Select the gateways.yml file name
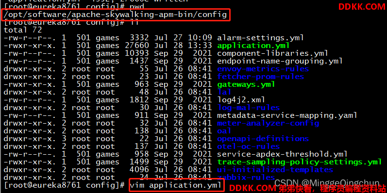This screenshot has height=193, width=387. point(246,84)
